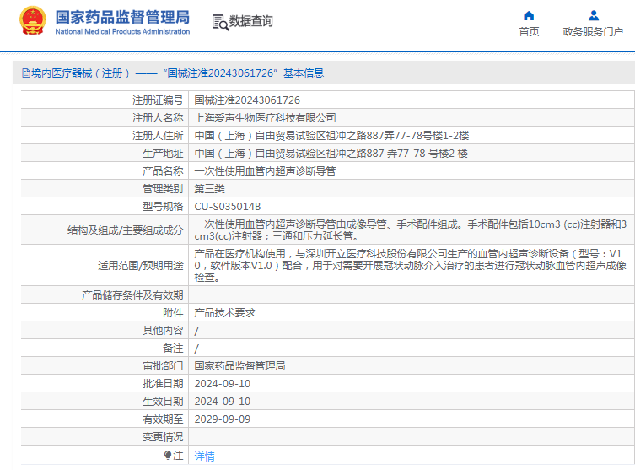Click the national emblem logo
The height and width of the screenshot is (470, 635).
click(x=32, y=20)
